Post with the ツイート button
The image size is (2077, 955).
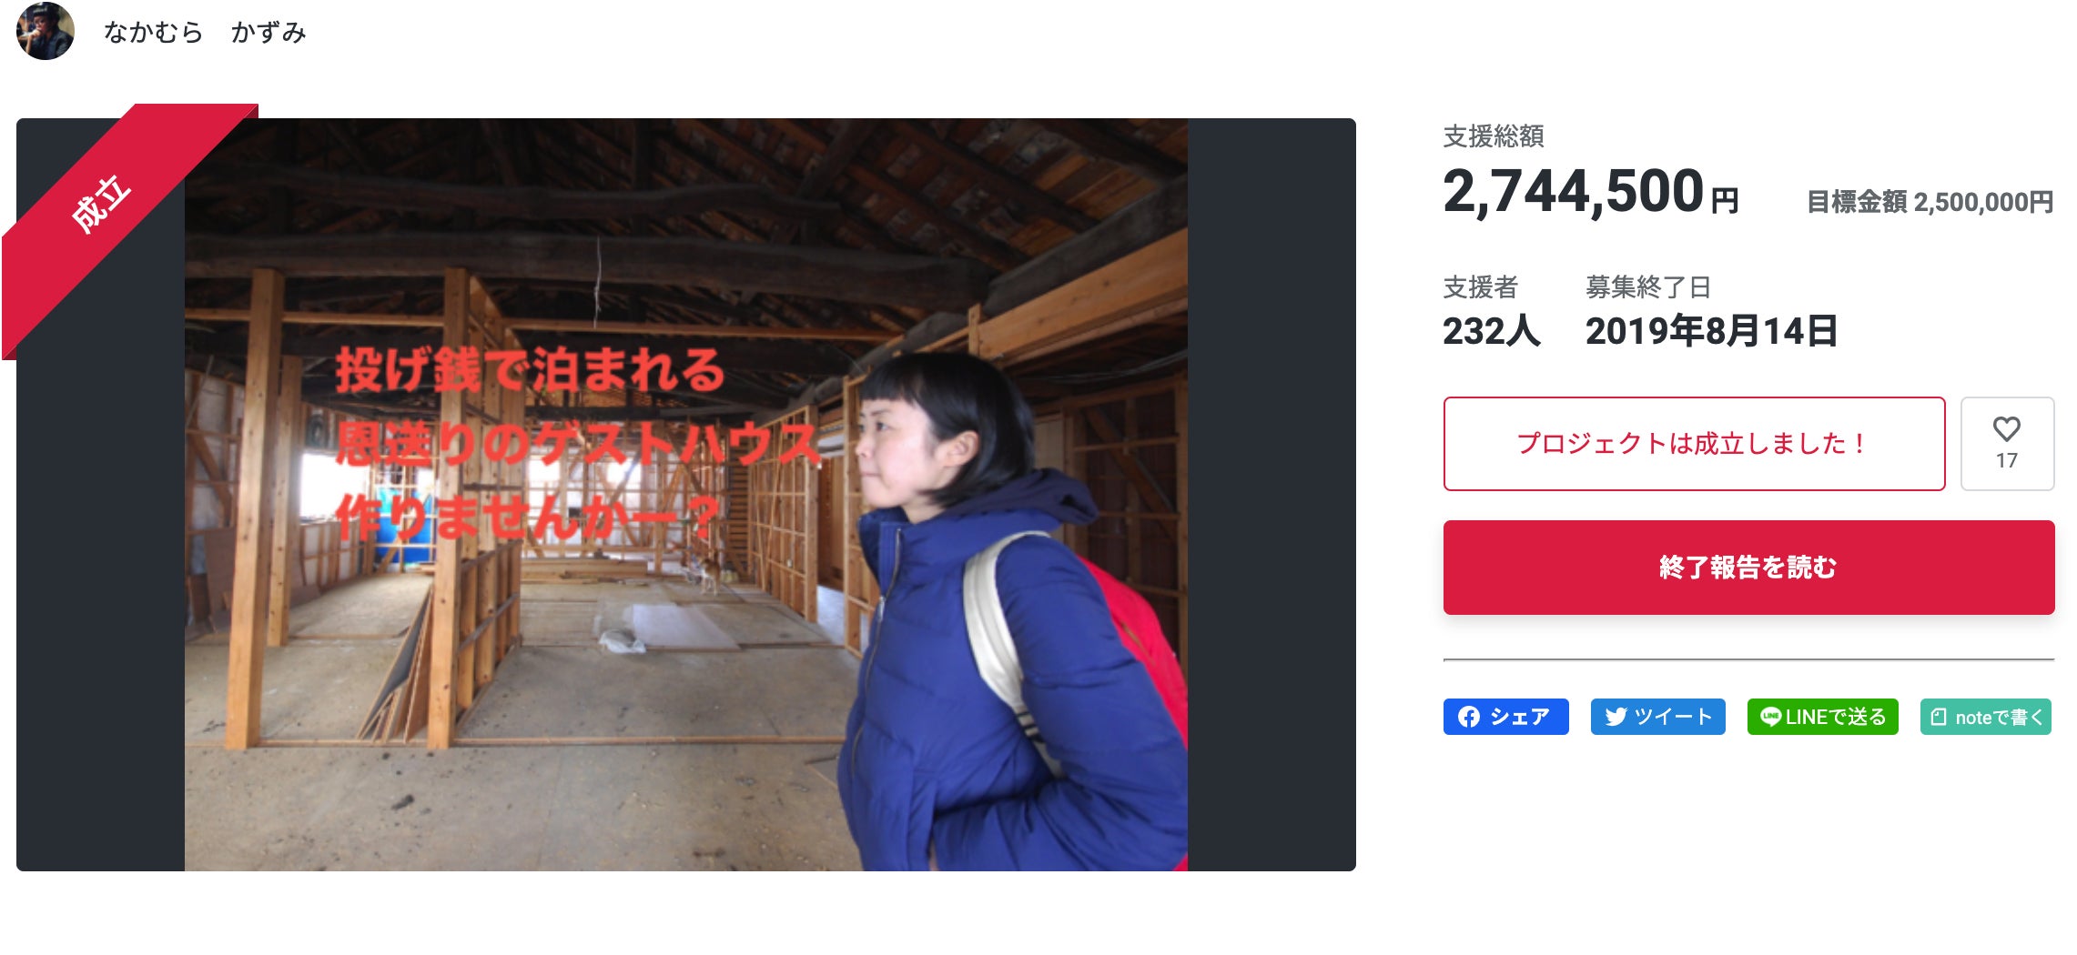pos(1657,717)
